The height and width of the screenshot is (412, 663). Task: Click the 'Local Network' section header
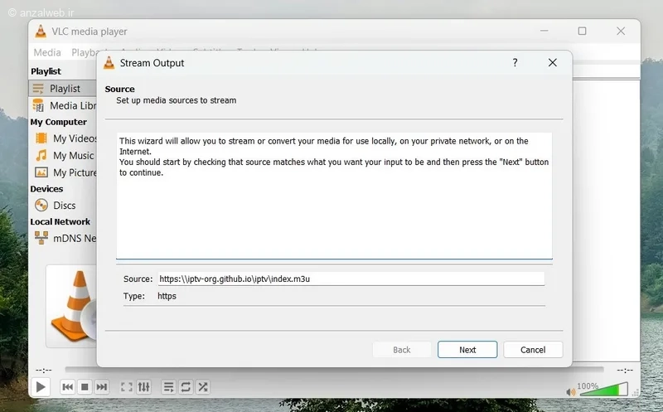click(60, 221)
